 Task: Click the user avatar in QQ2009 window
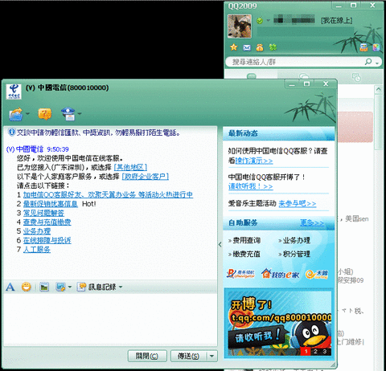click(240, 26)
